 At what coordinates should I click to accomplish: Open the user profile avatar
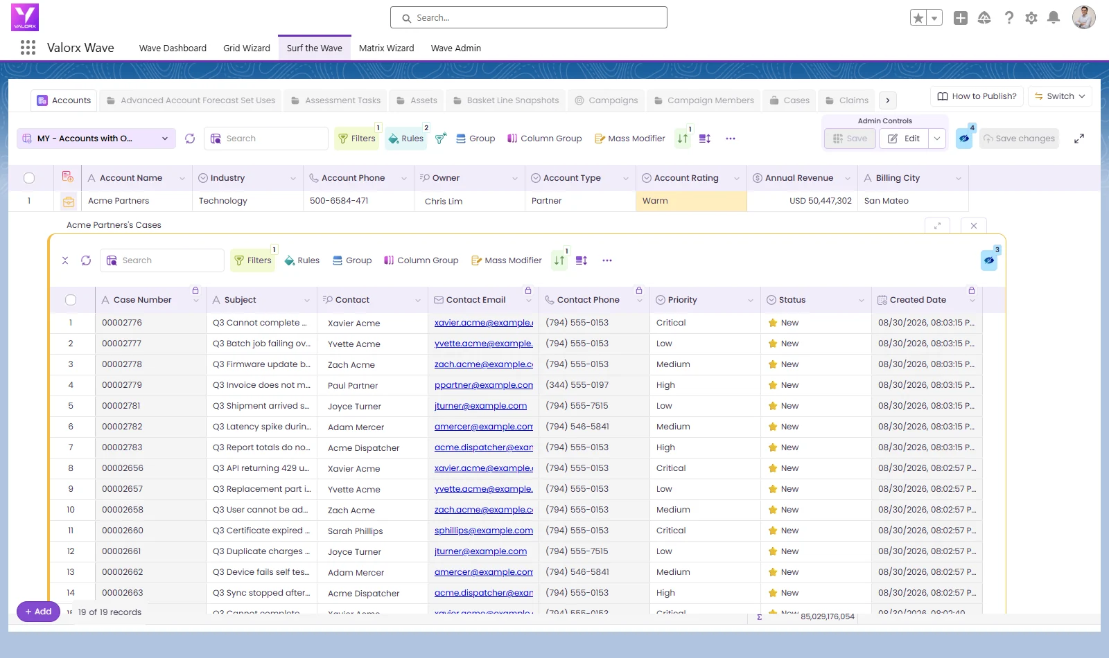1084,17
